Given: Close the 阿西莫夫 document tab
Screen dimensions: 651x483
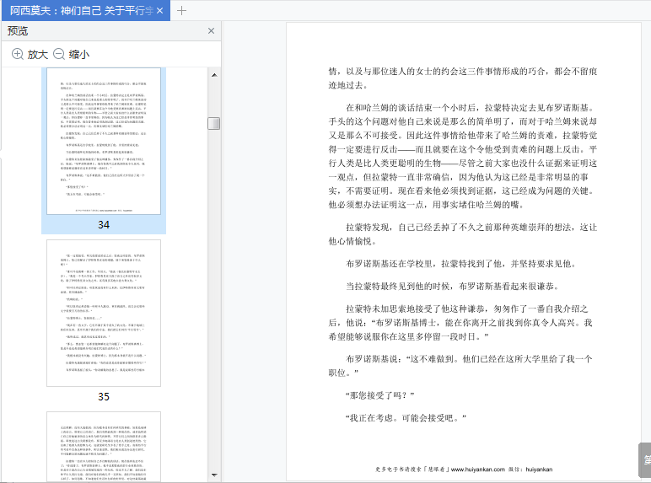Looking at the screenshot, I should [x=160, y=11].
